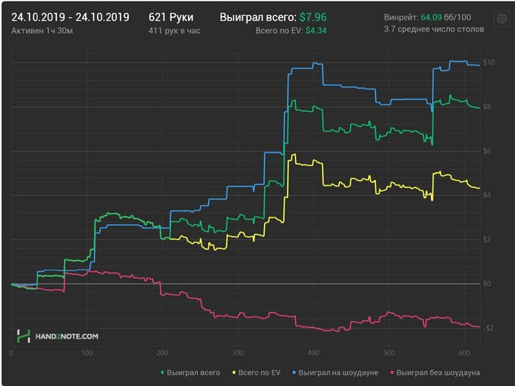This screenshot has width=515, height=386.
Task: Click the pink legend dot for non-showdown winnings
Action: coord(391,373)
